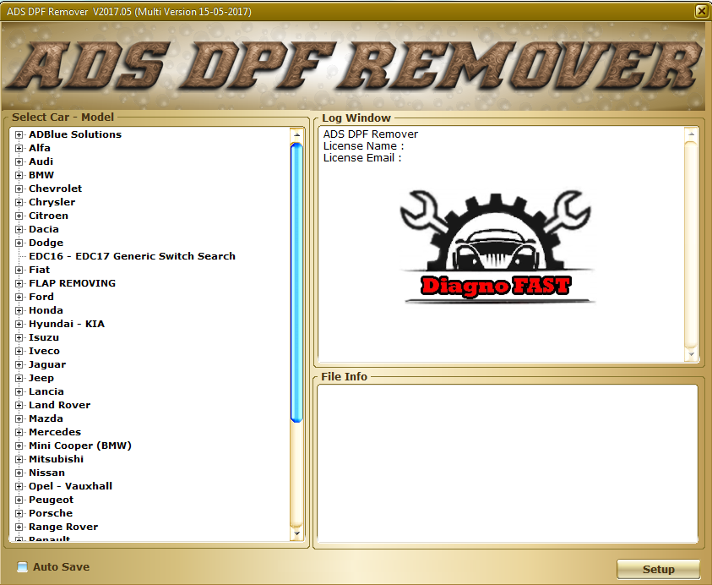
Task: Expand the Iveco tree node
Action: pyautogui.click(x=19, y=352)
